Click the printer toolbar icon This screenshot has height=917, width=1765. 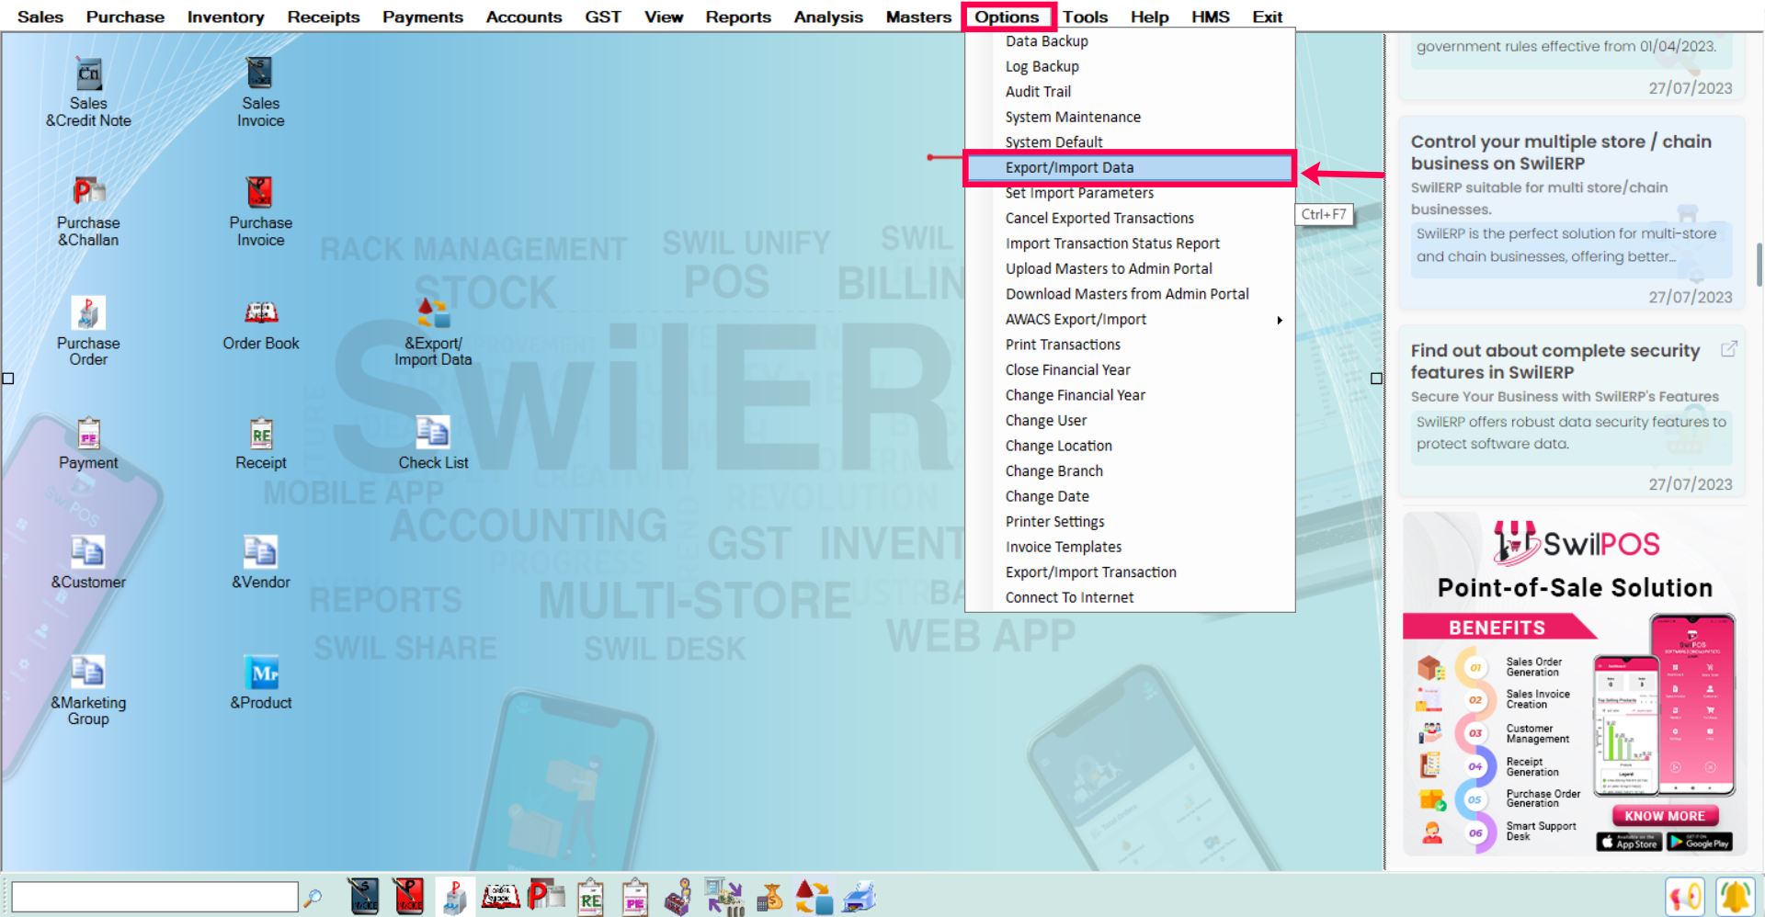coord(859,896)
